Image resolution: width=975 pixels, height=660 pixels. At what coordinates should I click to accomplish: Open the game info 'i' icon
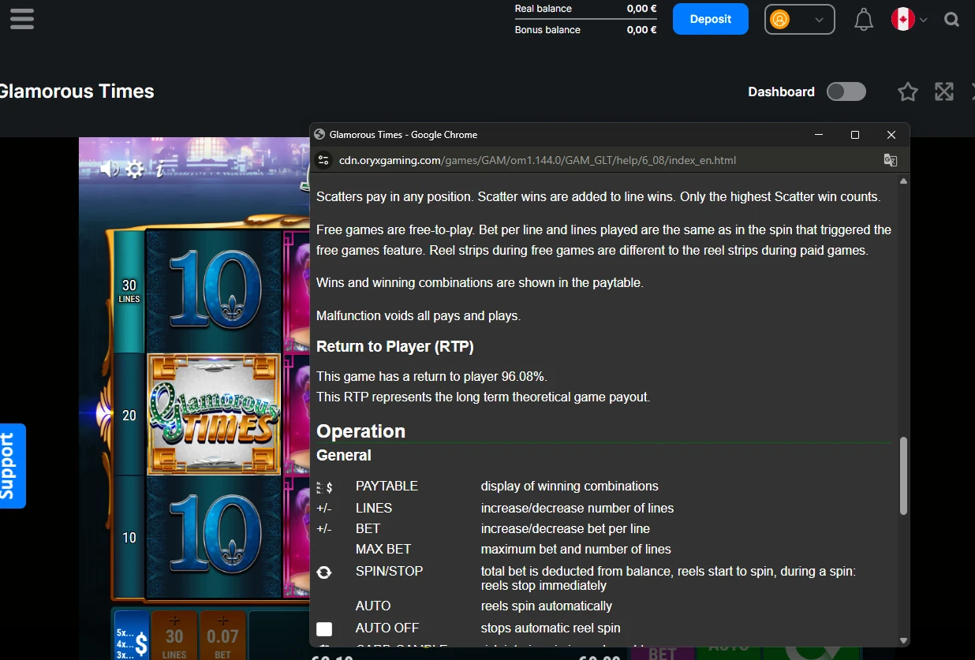pos(159,169)
